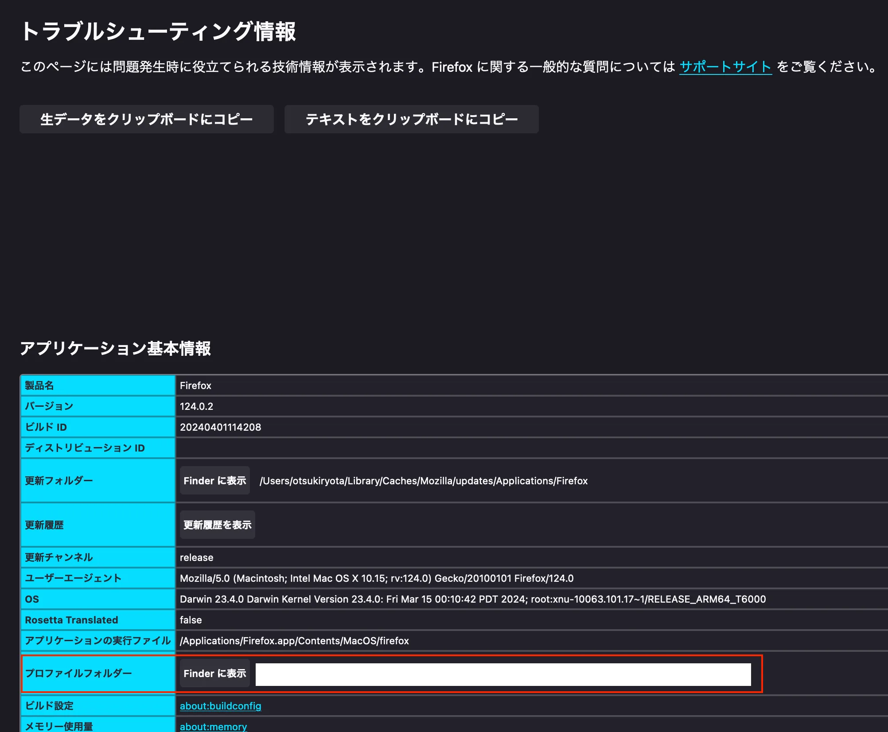Show the update folder in Finder

(x=214, y=481)
